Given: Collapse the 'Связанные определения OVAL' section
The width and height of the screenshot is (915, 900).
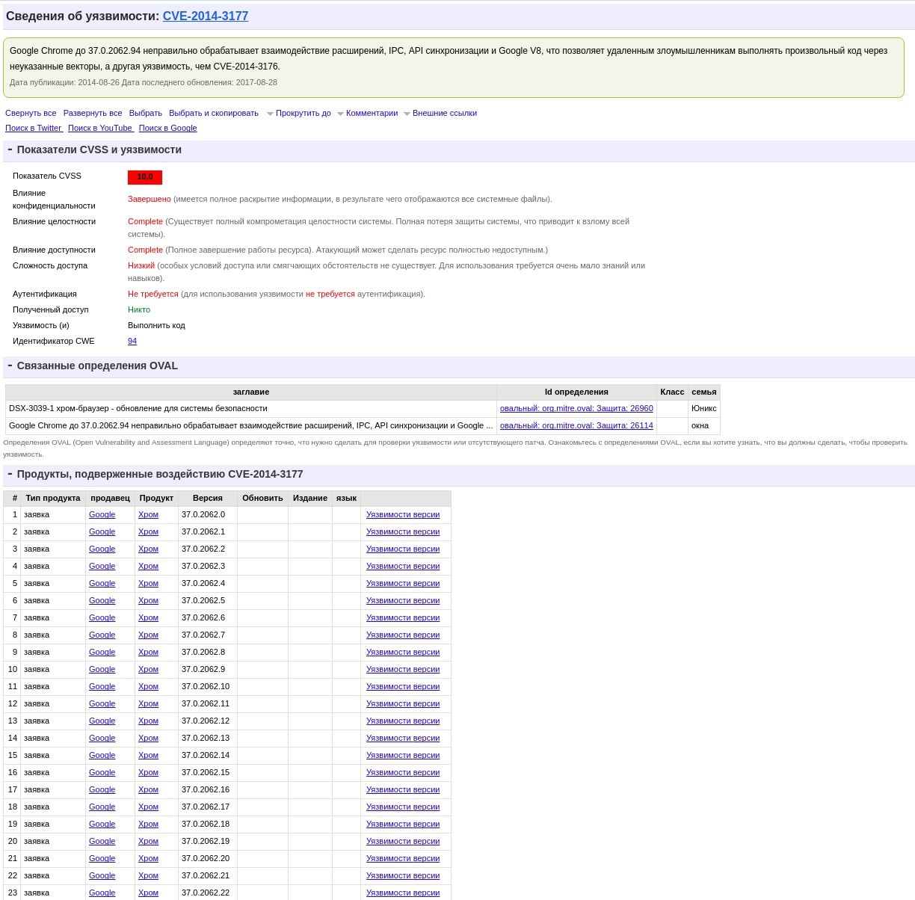Looking at the screenshot, I should tap(10, 366).
